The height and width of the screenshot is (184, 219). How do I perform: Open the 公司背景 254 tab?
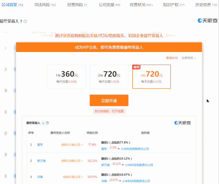[x=12, y=5]
